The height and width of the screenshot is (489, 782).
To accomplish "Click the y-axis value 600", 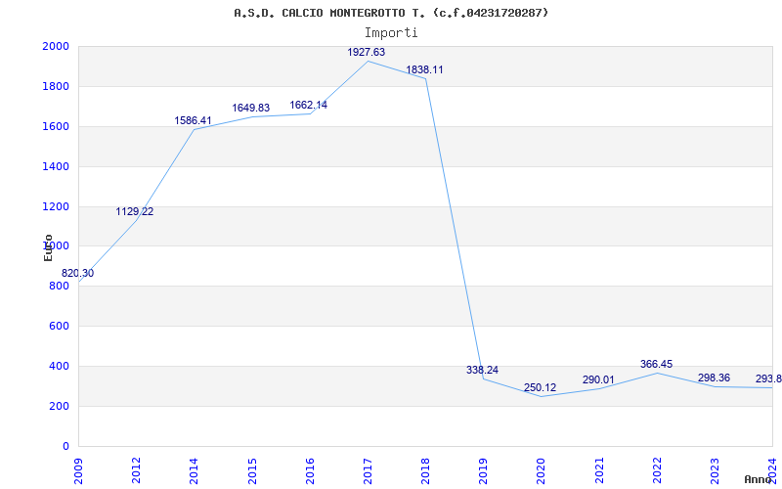I will click(59, 327).
